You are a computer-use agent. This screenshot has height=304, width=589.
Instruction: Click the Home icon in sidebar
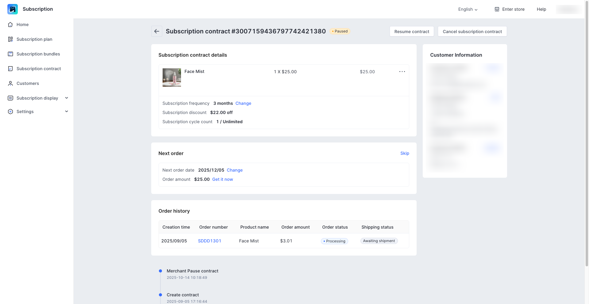10,25
